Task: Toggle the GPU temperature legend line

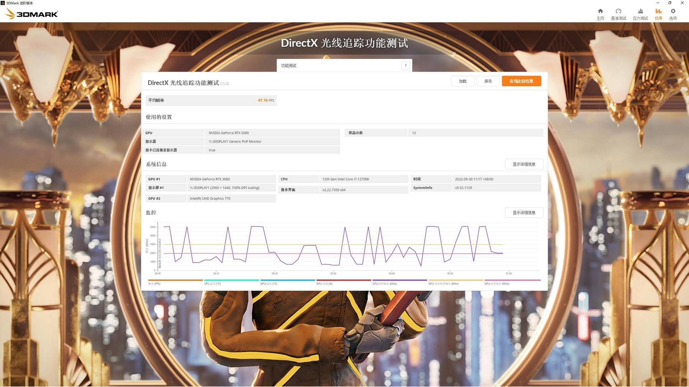Action: [287, 282]
